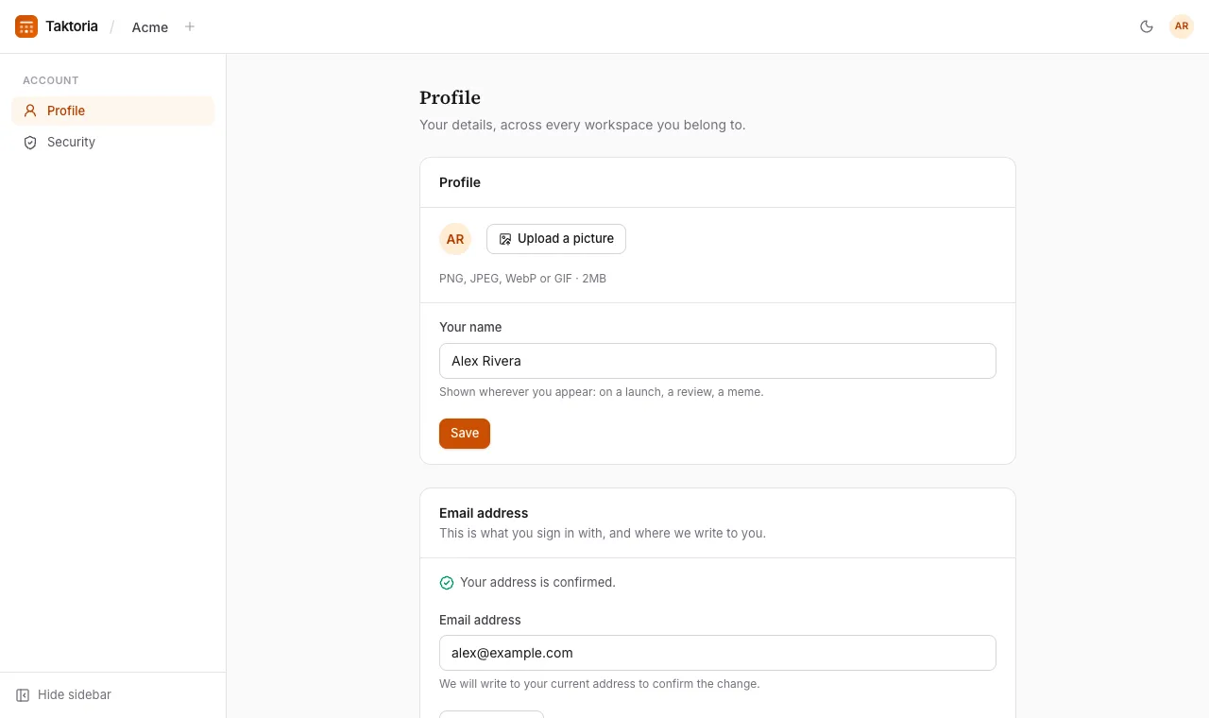Go to the Security settings page
The width and height of the screenshot is (1209, 718).
coord(113,142)
